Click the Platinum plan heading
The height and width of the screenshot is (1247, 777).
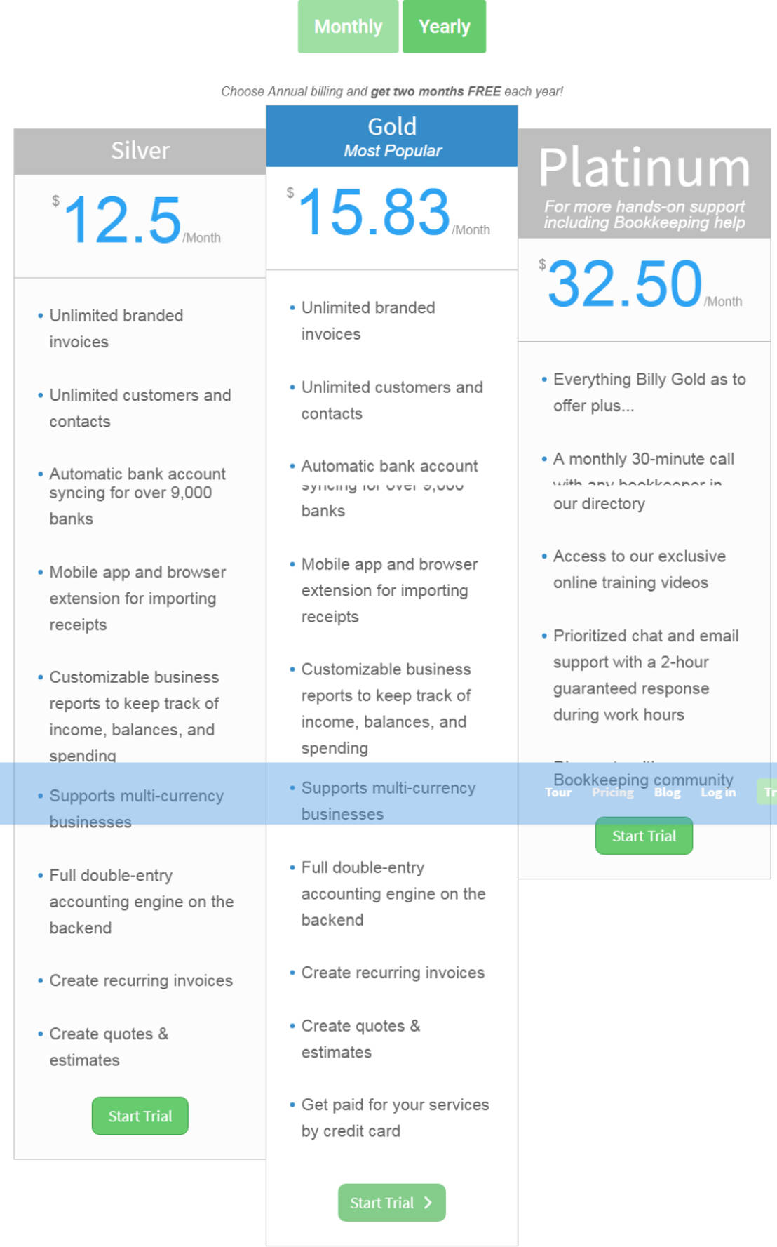point(644,168)
